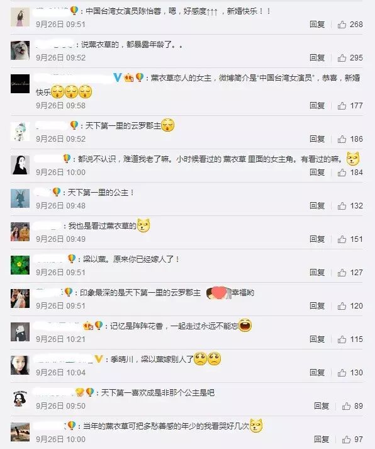Click 回复 on the comment with 97 likes
375x449 pixels.
point(322,440)
